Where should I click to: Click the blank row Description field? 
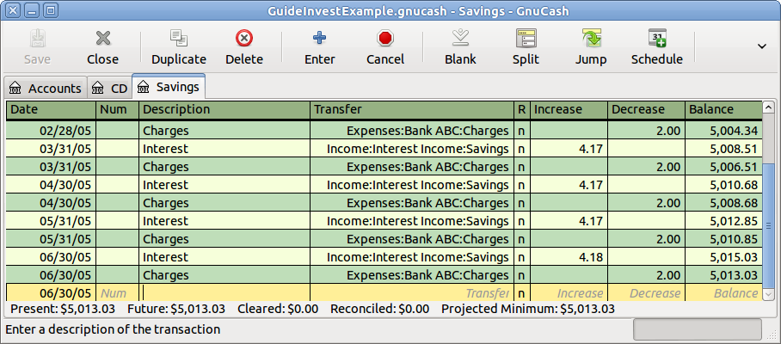click(x=224, y=293)
